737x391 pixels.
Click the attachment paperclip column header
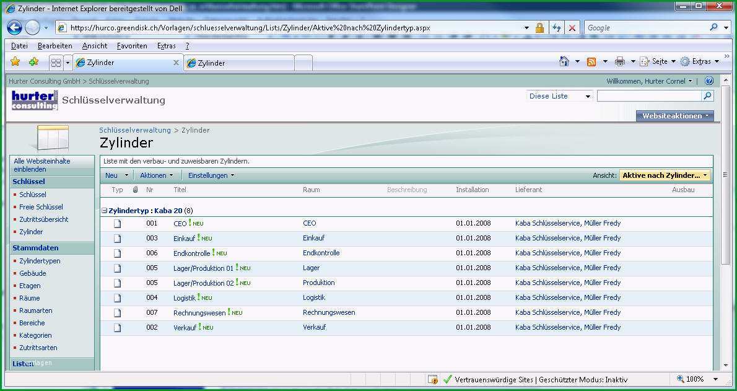[136, 190]
